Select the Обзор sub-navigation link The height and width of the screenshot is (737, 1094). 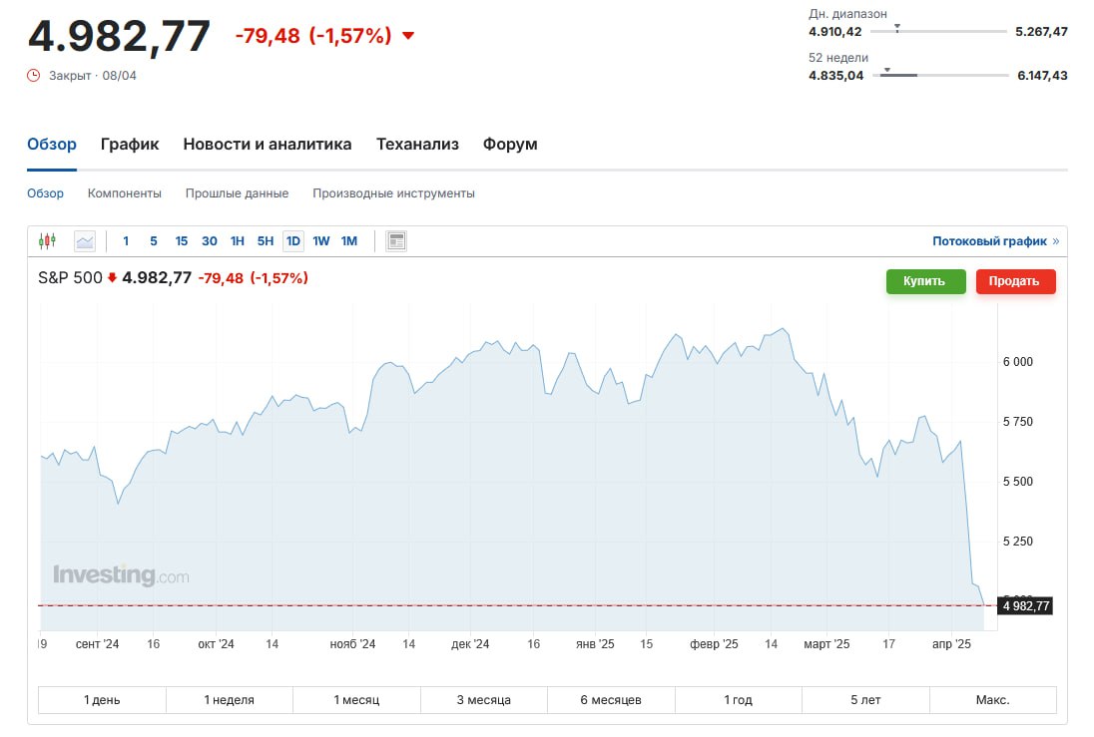coord(45,193)
